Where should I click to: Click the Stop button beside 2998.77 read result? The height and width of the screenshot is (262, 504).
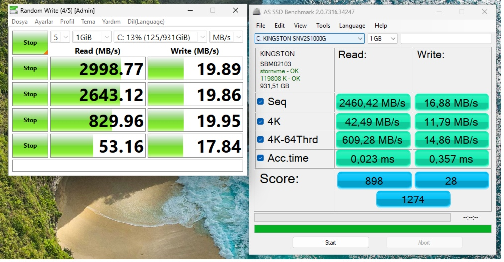click(x=30, y=68)
